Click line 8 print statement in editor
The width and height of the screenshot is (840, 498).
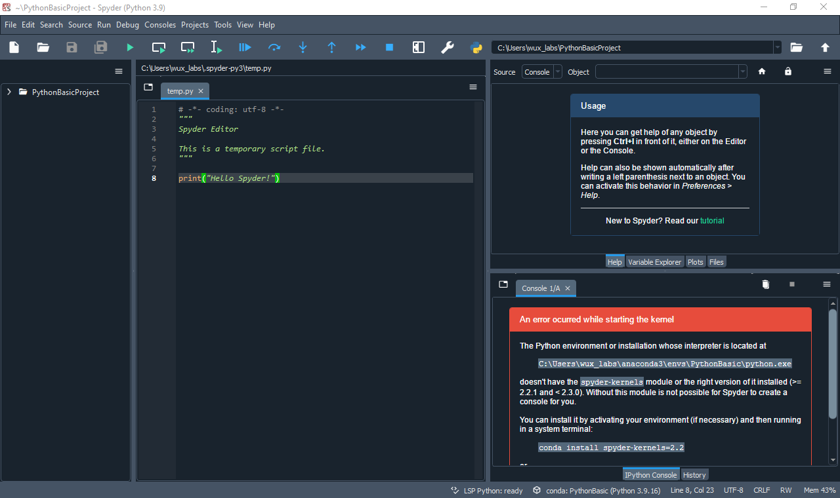[229, 178]
